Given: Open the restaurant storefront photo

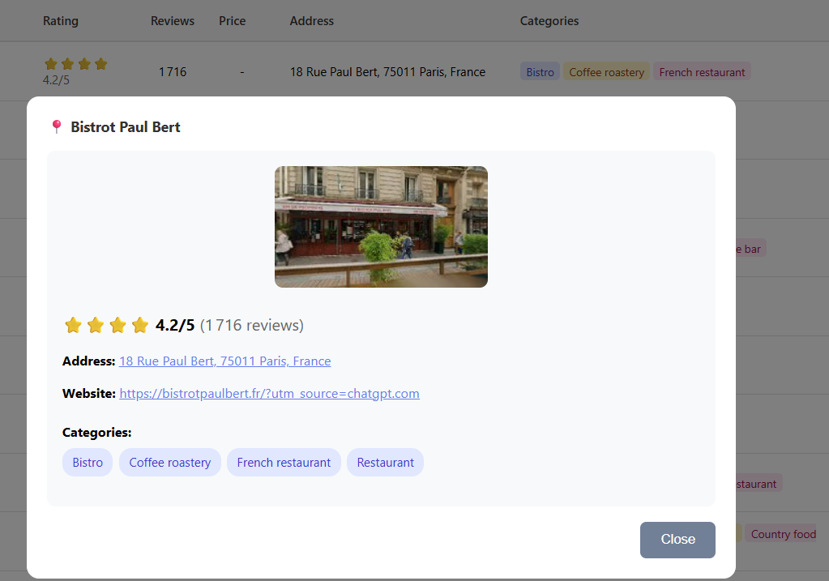Looking at the screenshot, I should click(381, 227).
